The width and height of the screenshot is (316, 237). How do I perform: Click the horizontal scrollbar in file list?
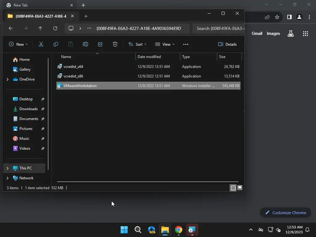click(x=148, y=182)
